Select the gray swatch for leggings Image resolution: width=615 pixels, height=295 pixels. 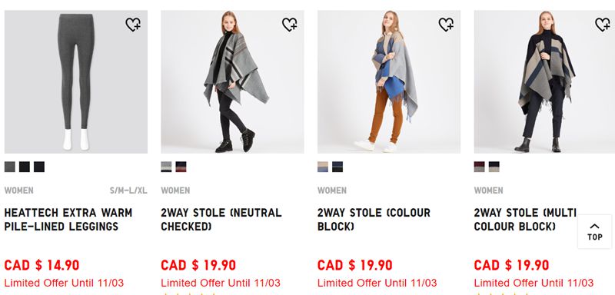[x=10, y=167]
